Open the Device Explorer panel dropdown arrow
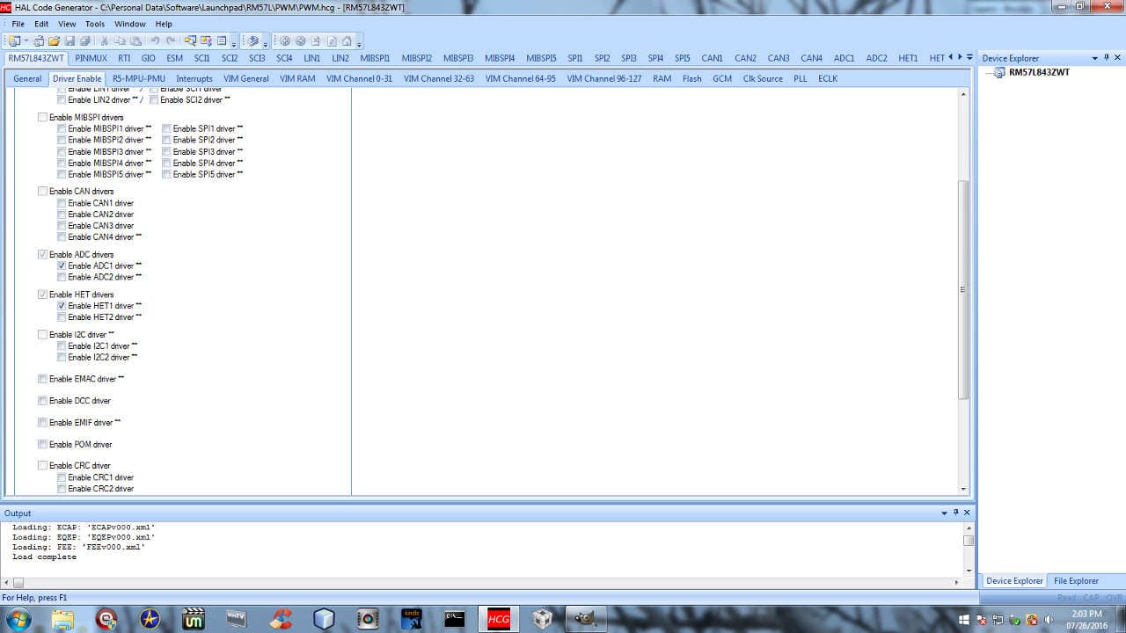The width and height of the screenshot is (1126, 633). click(1094, 58)
